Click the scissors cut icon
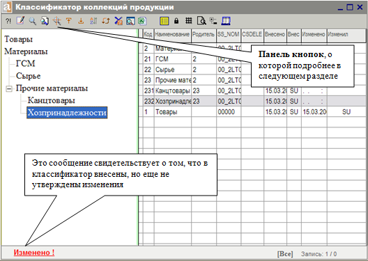The width and height of the screenshot is (368, 261). [118, 21]
